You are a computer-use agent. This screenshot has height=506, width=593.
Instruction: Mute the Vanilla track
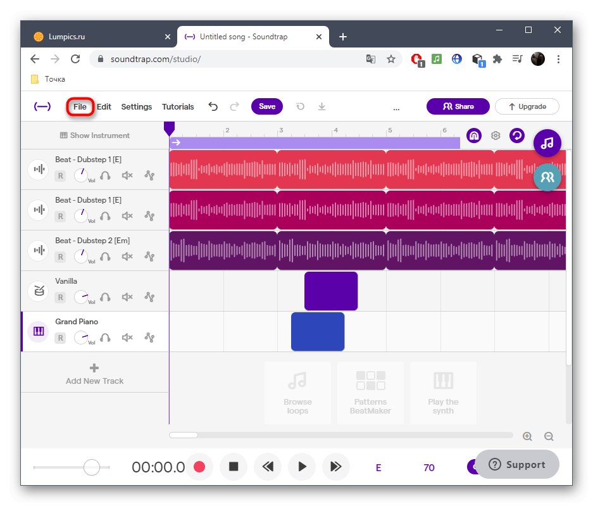[127, 298]
